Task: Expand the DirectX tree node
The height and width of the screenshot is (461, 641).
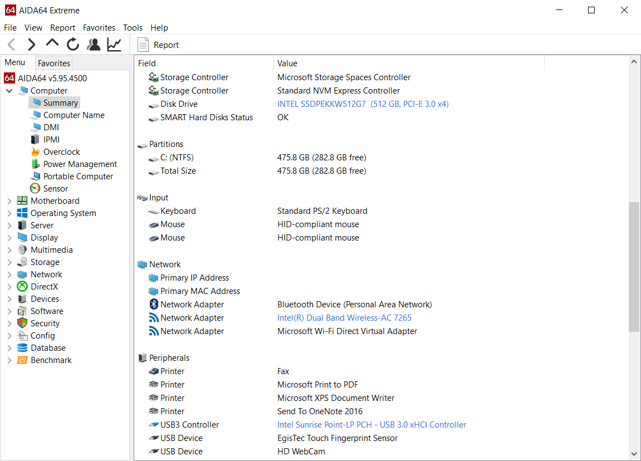Action: click(9, 287)
